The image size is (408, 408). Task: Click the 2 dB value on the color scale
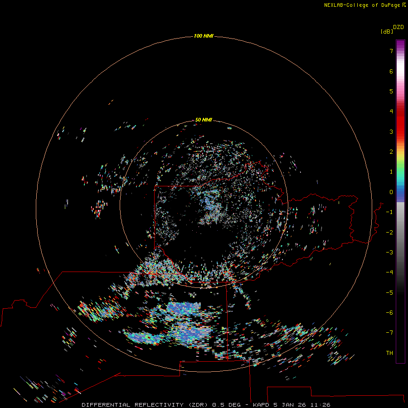click(391, 152)
